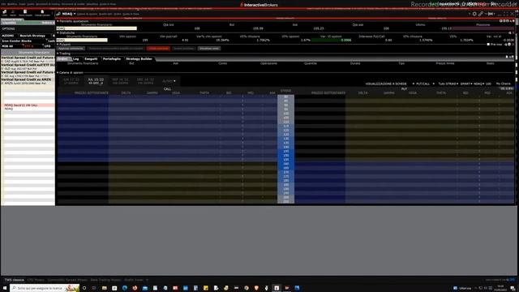Open Microsoft Edge from the taskbar
This screenshot has width=519, height=292.
[x=124, y=288]
